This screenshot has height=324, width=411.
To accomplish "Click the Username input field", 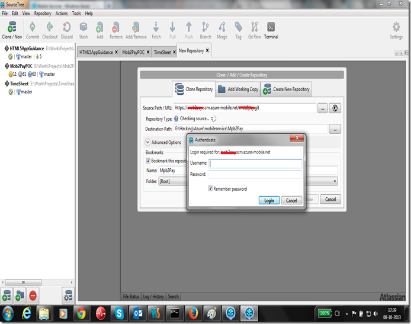I will 255,163.
